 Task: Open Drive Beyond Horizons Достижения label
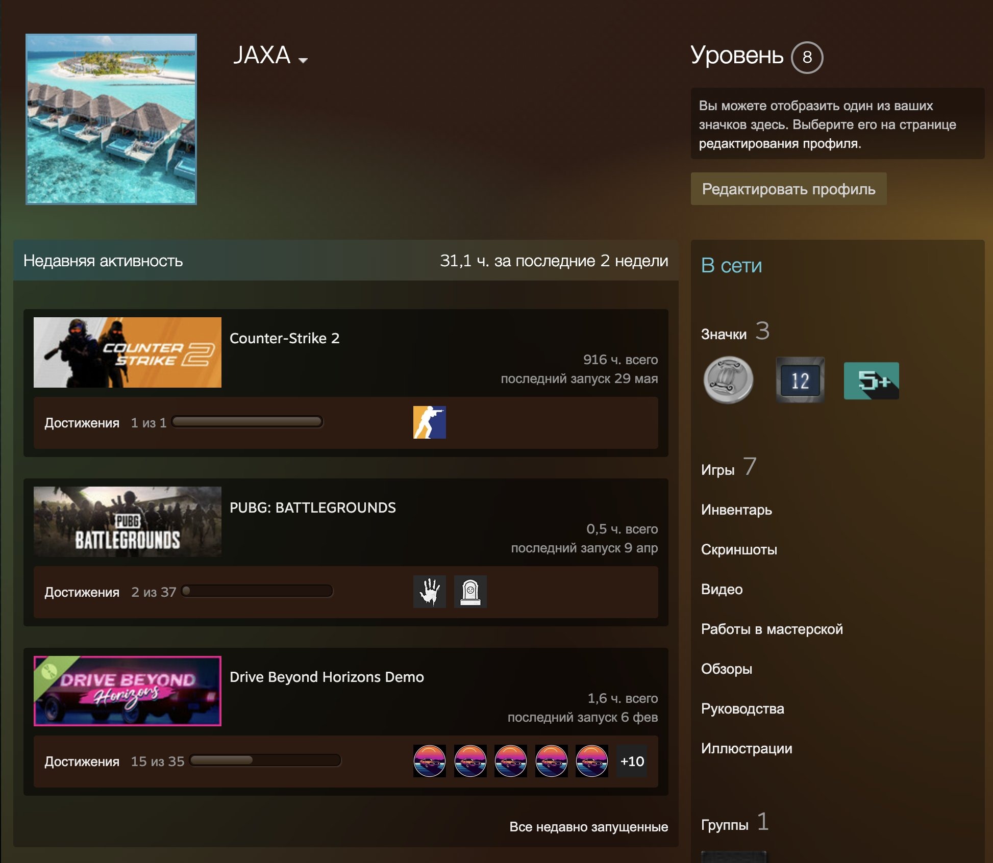[82, 762]
